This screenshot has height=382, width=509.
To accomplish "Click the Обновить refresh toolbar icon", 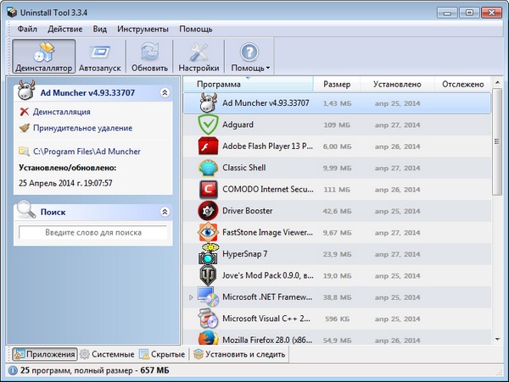I will [149, 56].
